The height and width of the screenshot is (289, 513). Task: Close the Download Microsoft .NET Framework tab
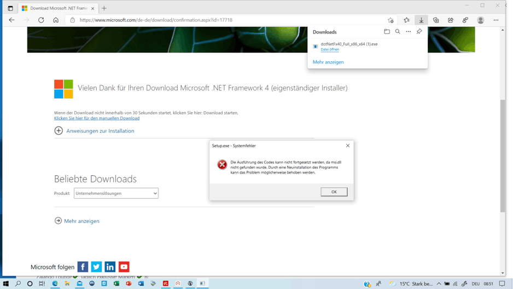(92, 9)
